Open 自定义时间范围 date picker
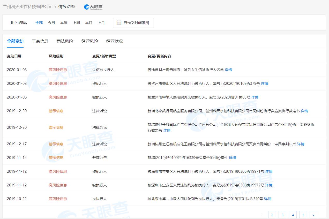This screenshot has width=329, height=219. [136, 23]
